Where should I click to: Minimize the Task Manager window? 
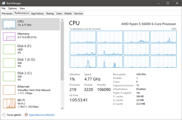158,3
